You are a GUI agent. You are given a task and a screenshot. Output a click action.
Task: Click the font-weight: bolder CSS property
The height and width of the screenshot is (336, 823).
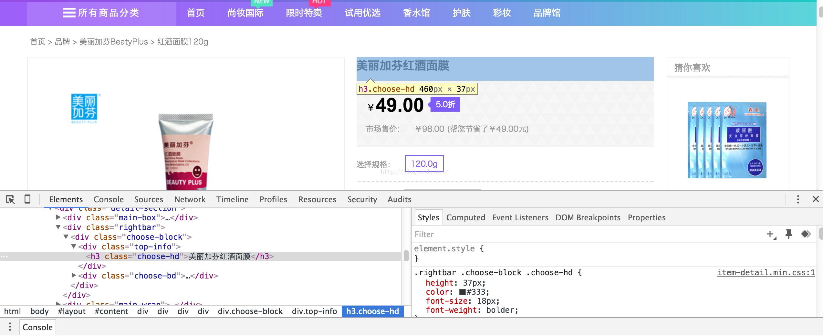472,310
